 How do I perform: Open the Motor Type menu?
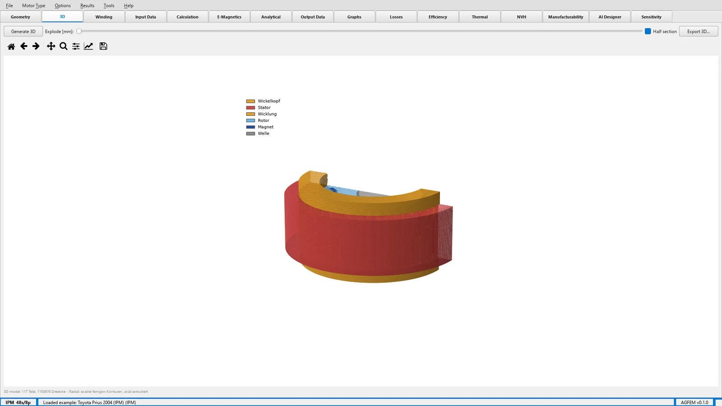[x=34, y=5]
